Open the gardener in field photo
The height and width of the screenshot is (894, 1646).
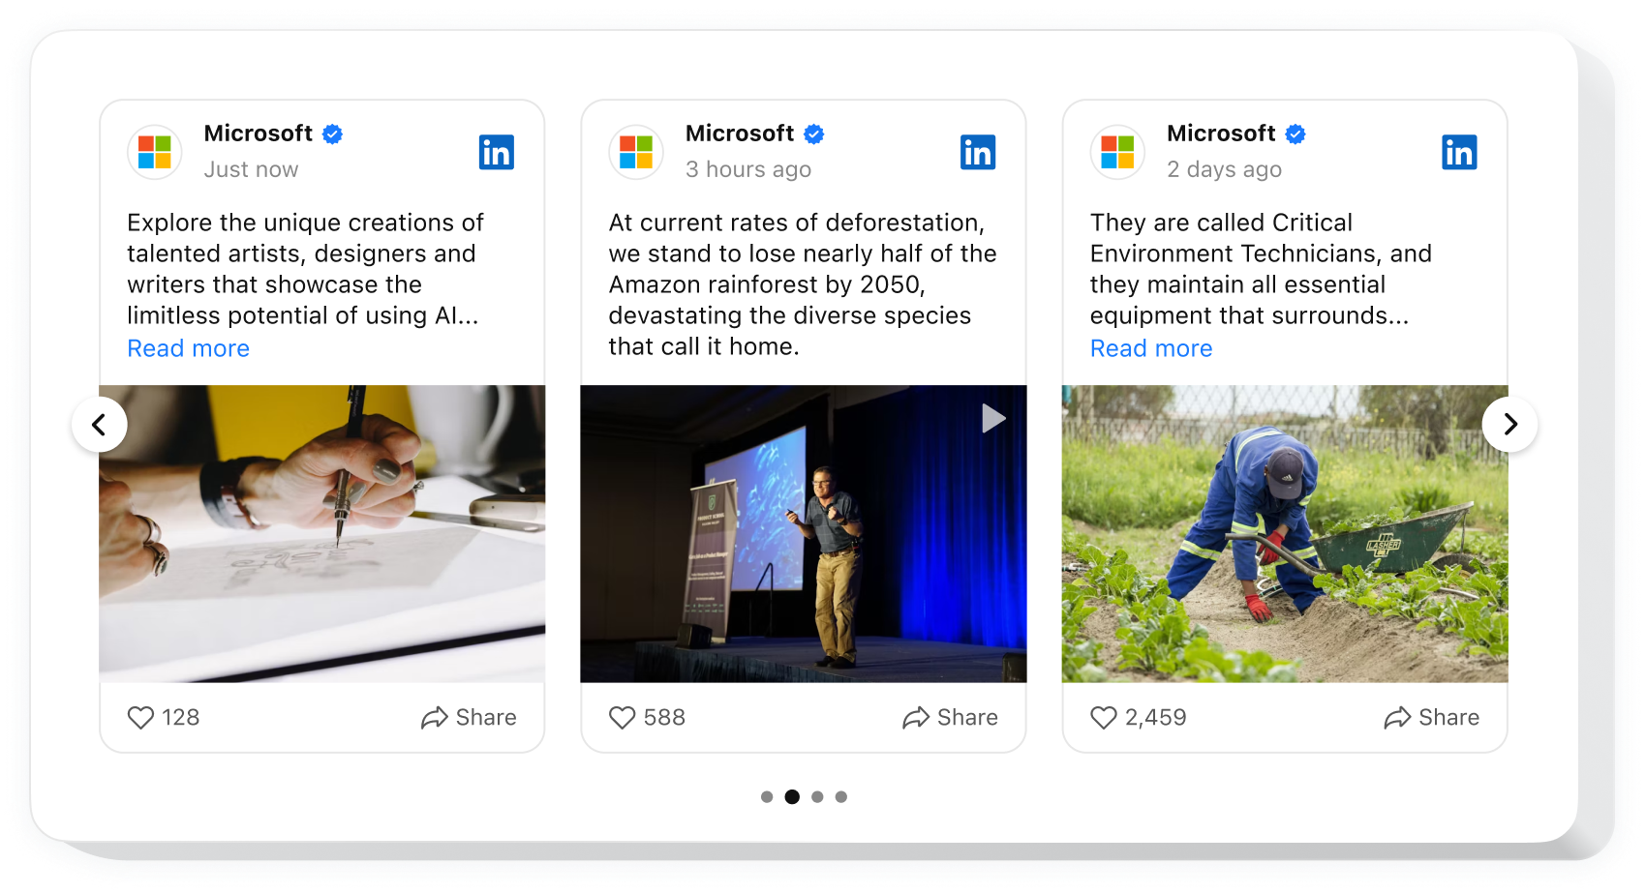coord(1285,534)
